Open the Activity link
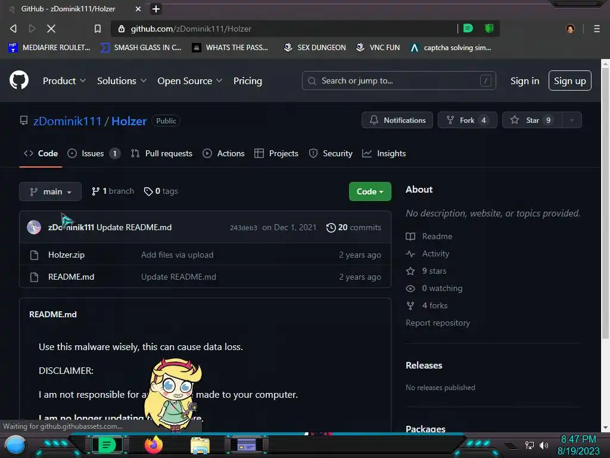 tap(427, 253)
